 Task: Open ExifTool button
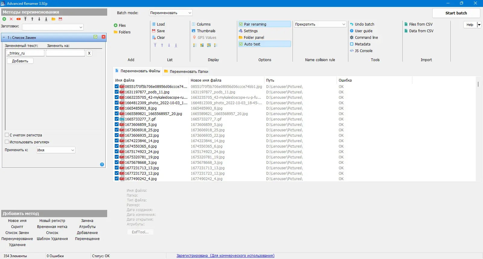[x=140, y=232]
